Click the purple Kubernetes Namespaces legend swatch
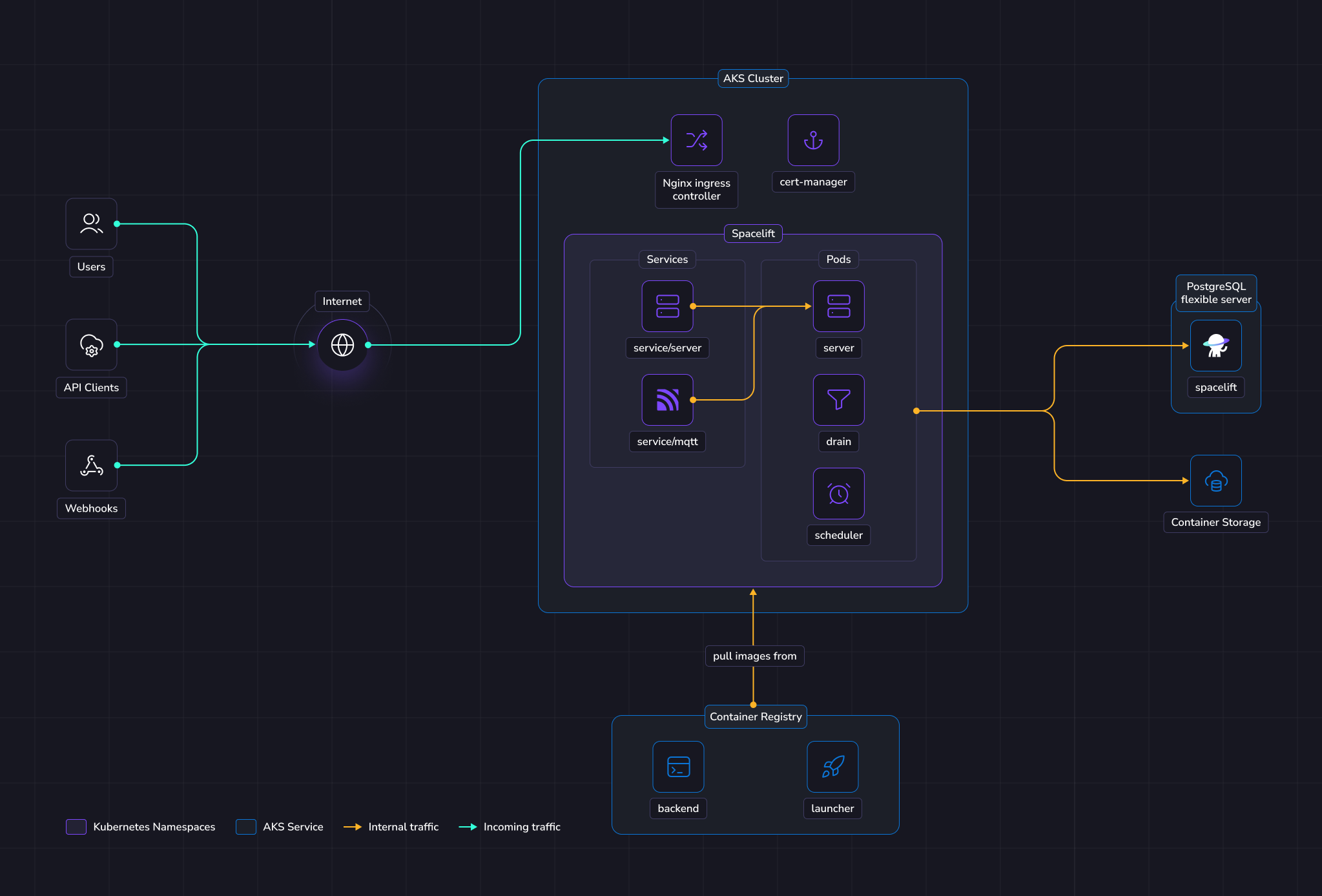The image size is (1322, 896). point(76,827)
